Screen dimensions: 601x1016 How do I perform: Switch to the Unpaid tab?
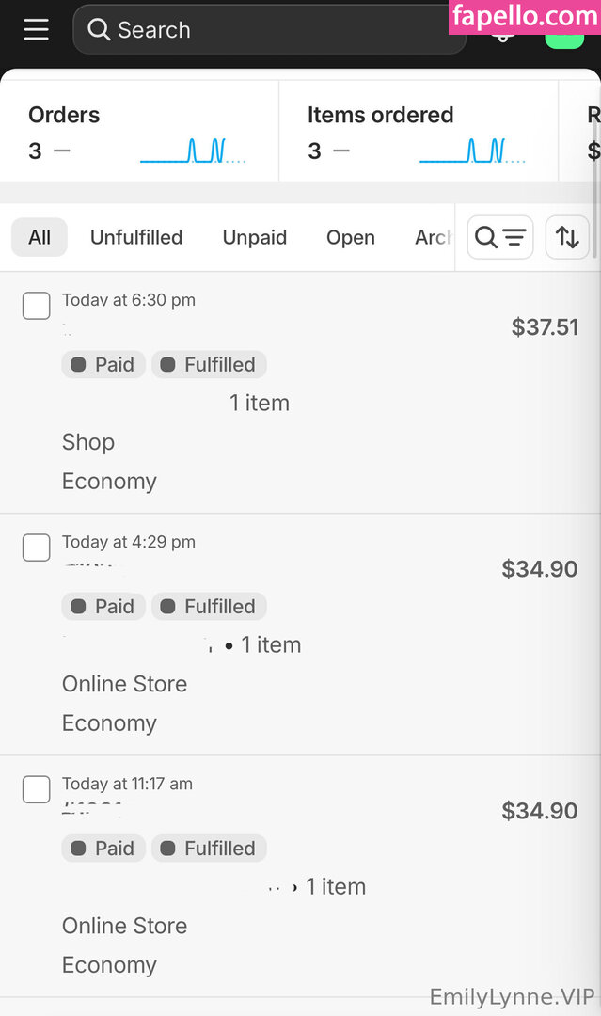[x=254, y=238]
